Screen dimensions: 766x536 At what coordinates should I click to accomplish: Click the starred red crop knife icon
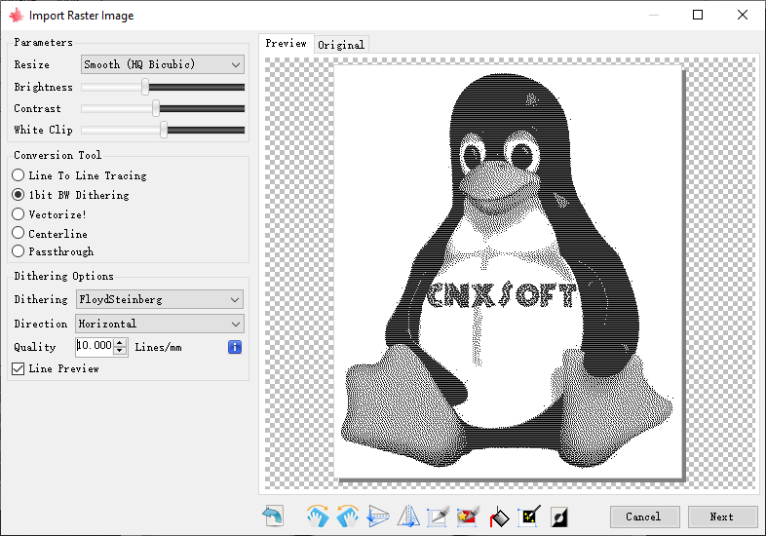[468, 517]
